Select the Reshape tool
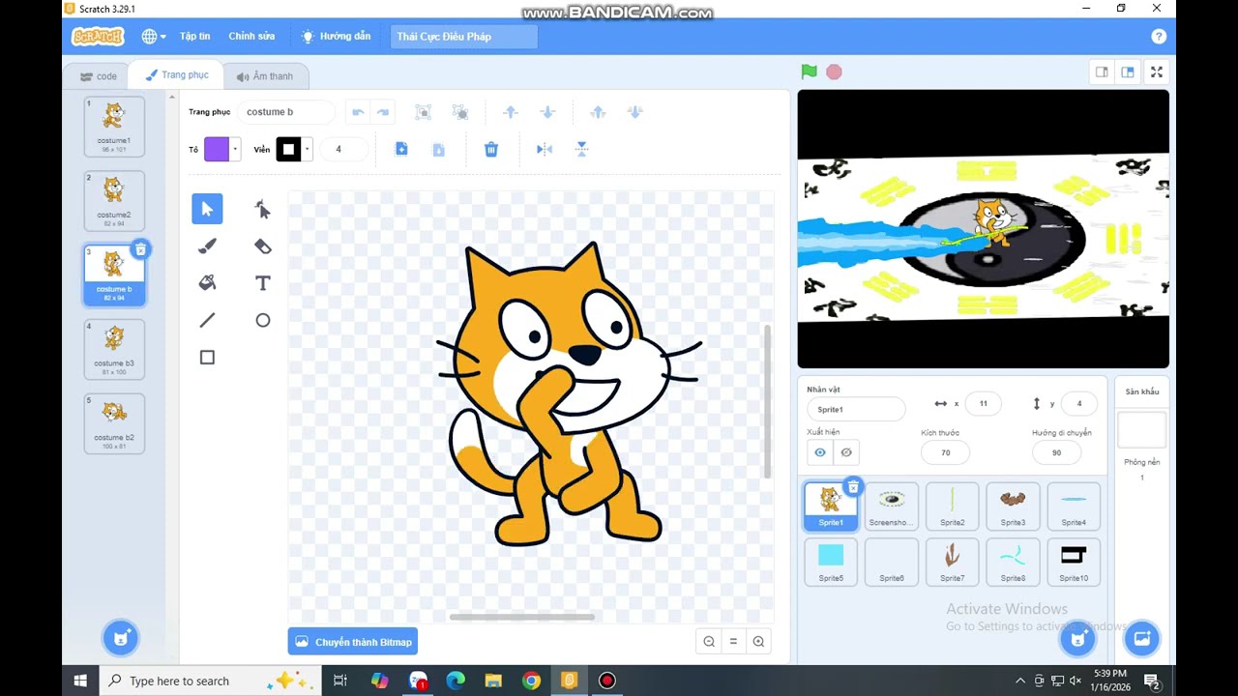 pos(262,209)
